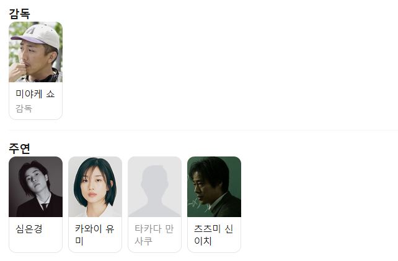Click the baseball cap in director's photo

click(38, 35)
